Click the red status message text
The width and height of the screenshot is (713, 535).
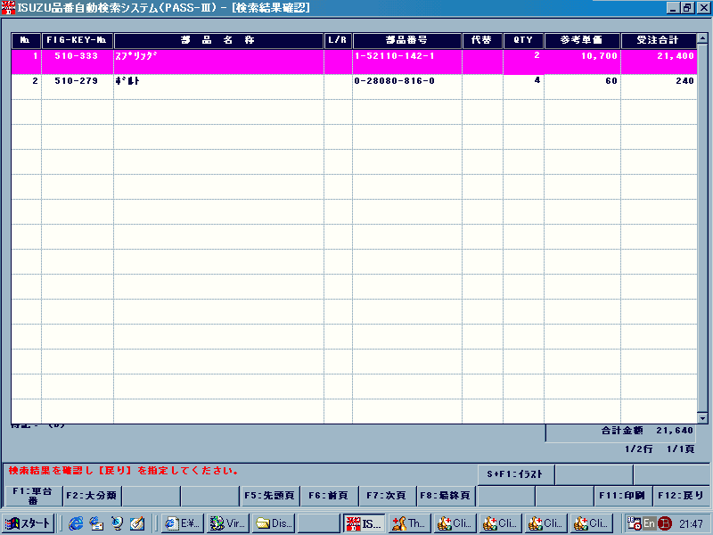click(x=124, y=471)
